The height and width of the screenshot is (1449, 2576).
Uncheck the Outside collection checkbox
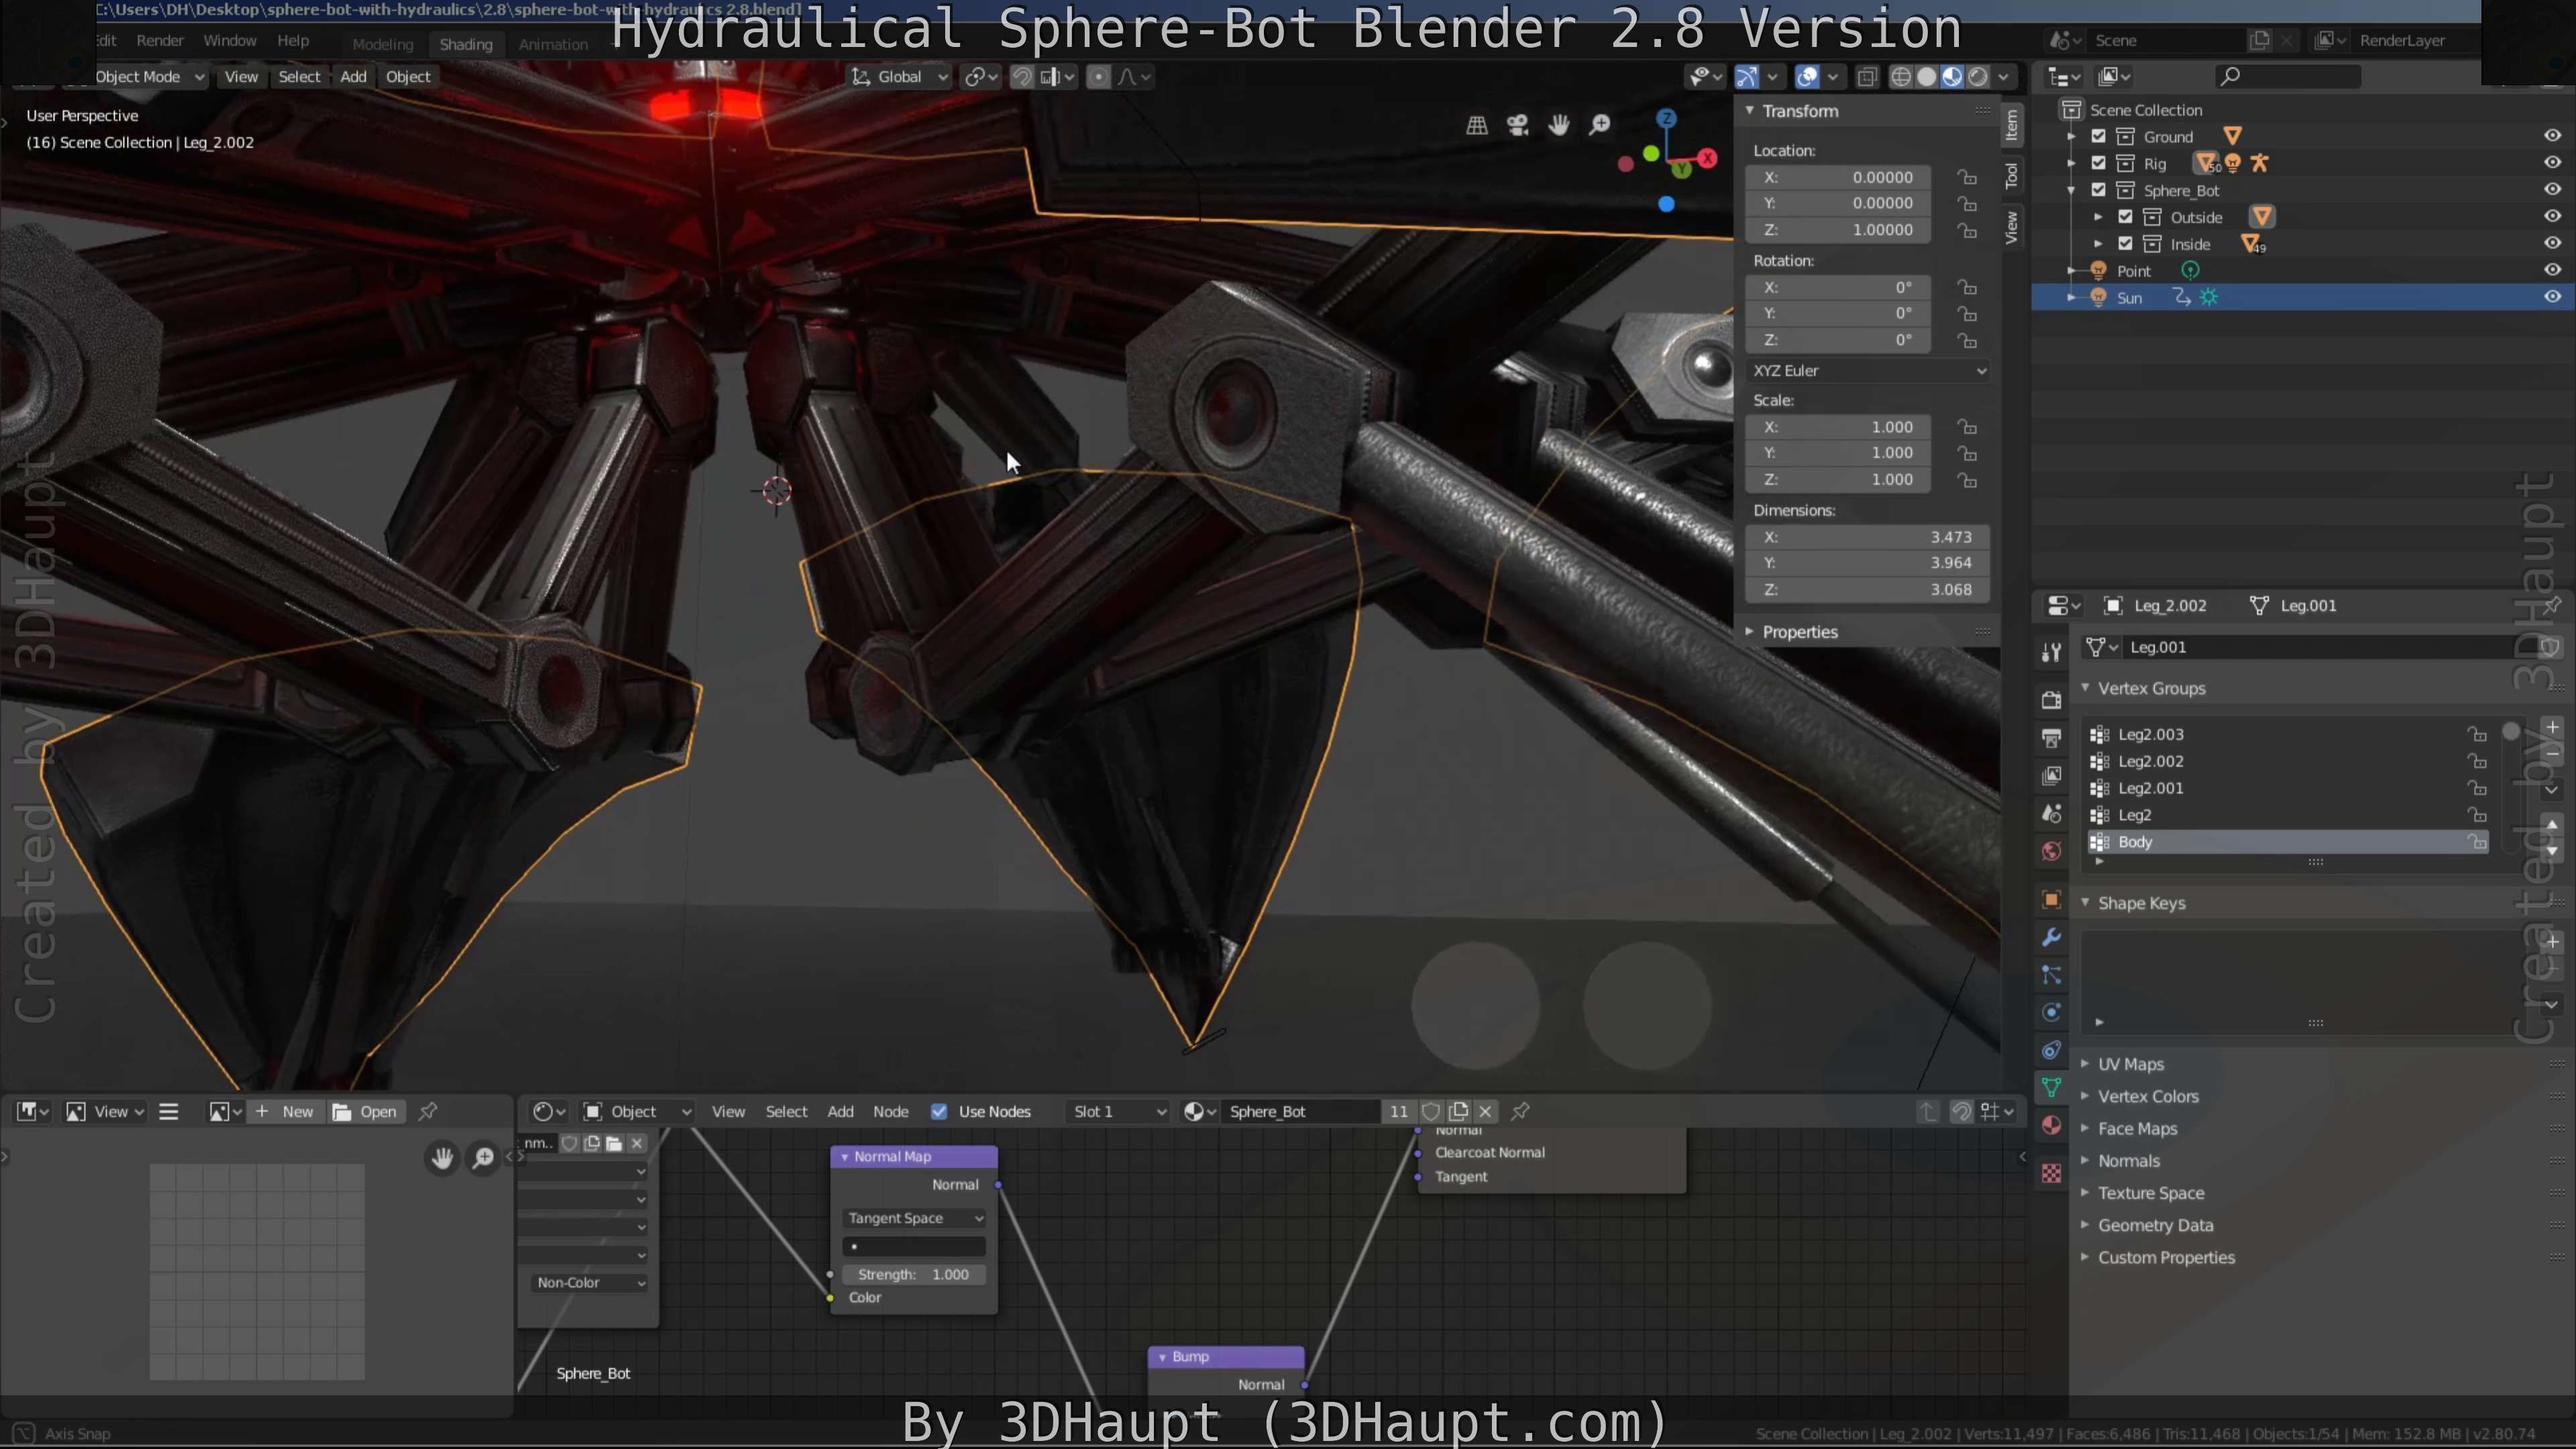click(2126, 217)
